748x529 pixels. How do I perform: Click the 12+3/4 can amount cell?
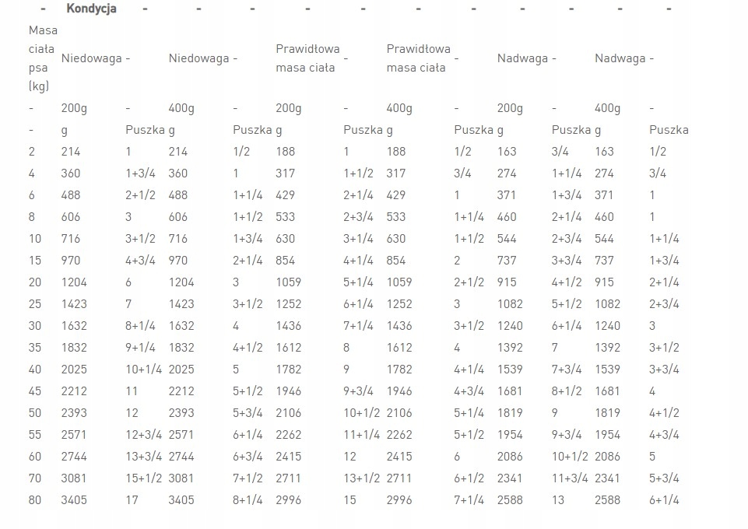click(143, 434)
